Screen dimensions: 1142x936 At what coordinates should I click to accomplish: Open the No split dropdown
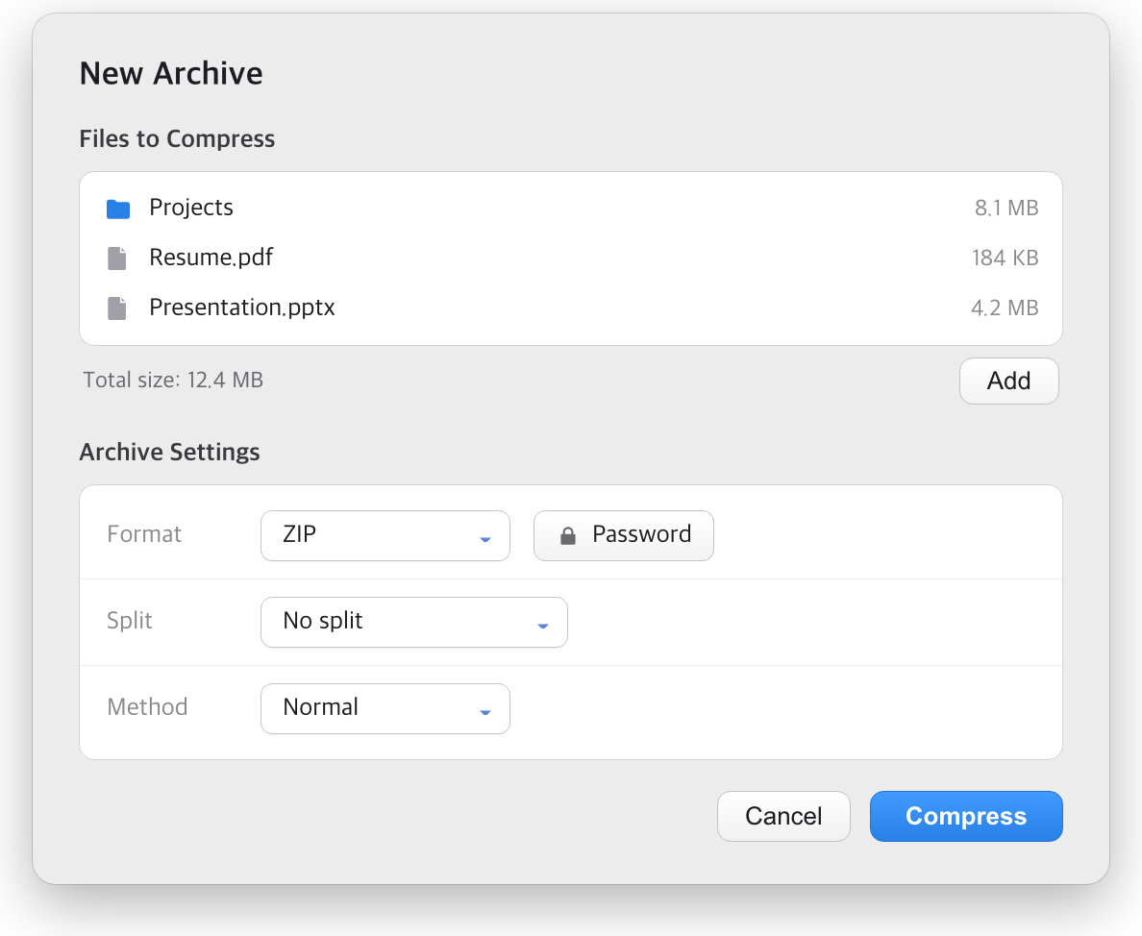(x=413, y=623)
